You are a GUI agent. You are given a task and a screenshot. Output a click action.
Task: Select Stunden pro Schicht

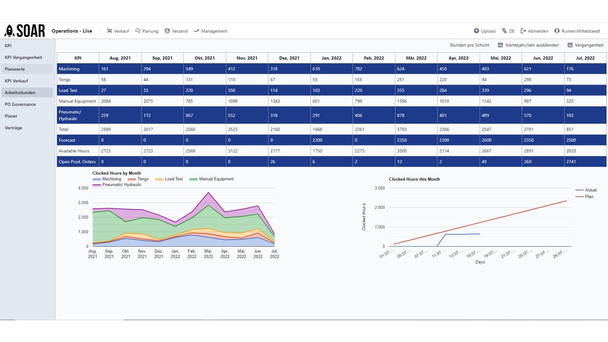469,45
